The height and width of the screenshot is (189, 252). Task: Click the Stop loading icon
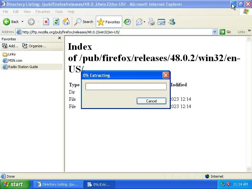pyautogui.click(x=46, y=22)
